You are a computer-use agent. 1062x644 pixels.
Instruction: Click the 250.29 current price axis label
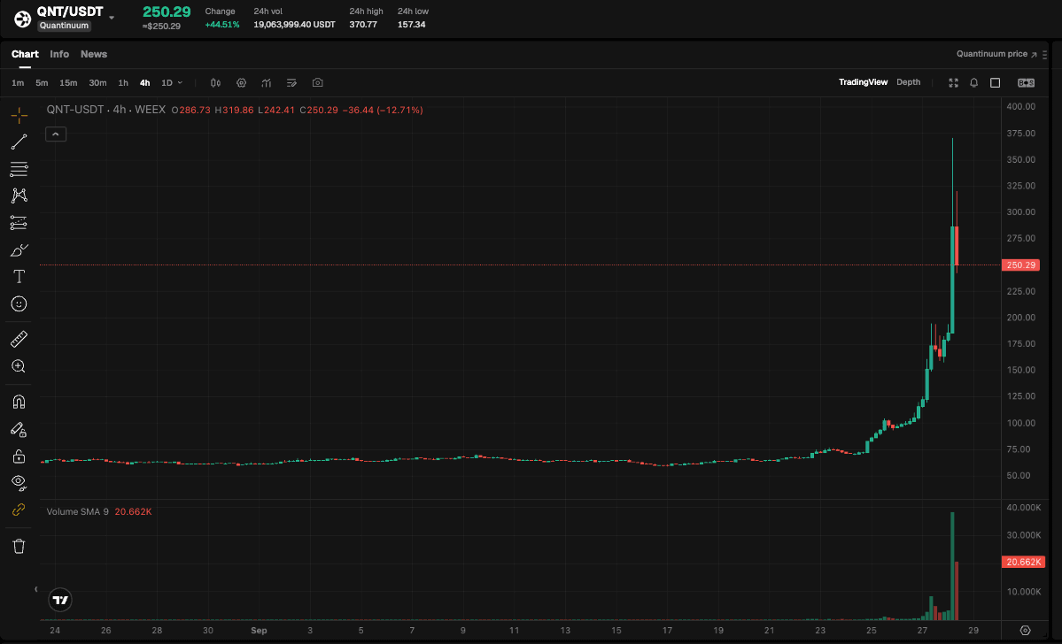[x=1020, y=265]
